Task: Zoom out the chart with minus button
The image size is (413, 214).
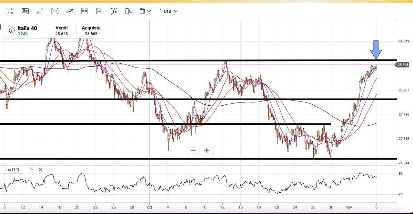Action: tap(193, 150)
